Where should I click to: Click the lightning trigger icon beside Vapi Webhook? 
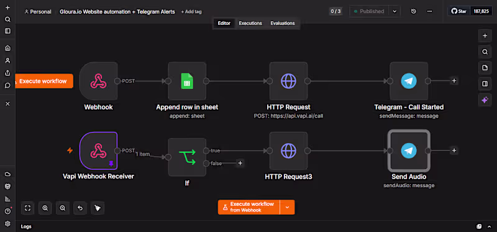pyautogui.click(x=70, y=151)
